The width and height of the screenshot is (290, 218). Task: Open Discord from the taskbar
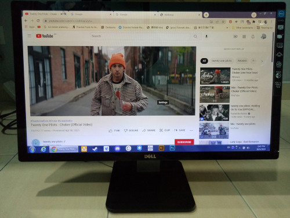(x=117, y=149)
